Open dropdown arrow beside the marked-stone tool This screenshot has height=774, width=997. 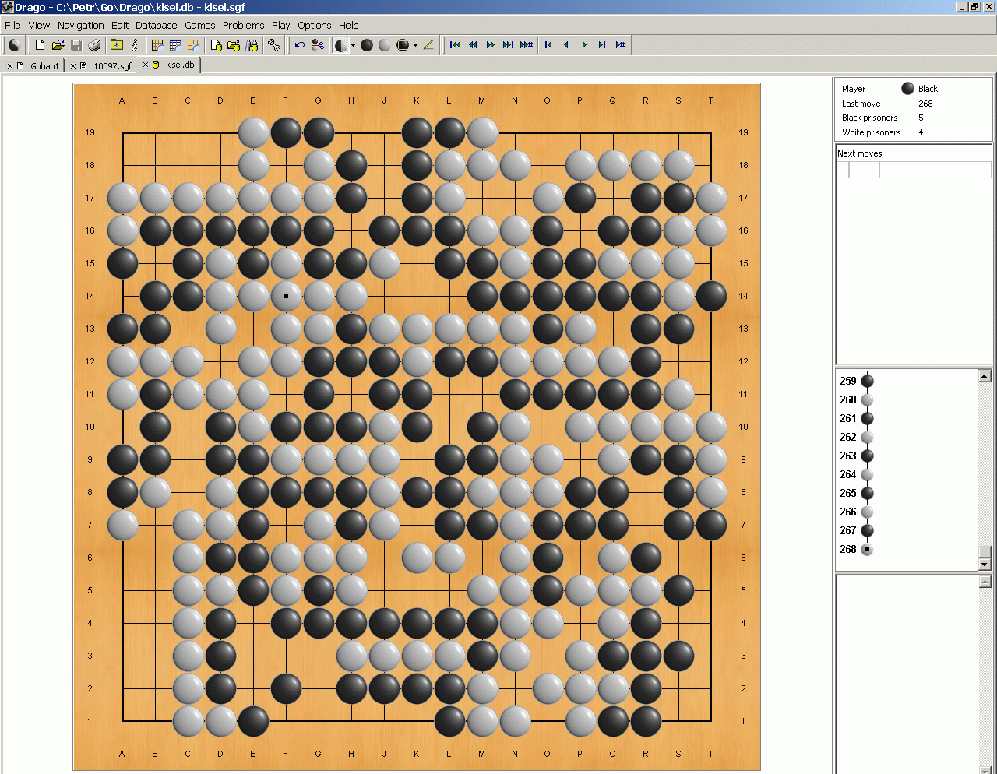(415, 45)
